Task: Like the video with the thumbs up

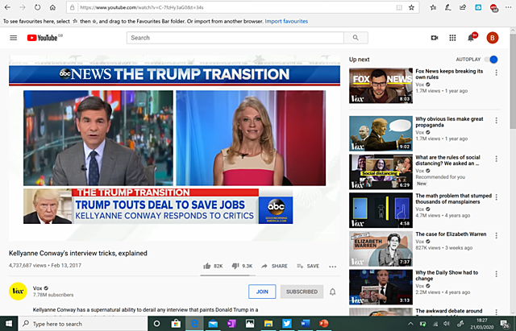Action: [207, 266]
